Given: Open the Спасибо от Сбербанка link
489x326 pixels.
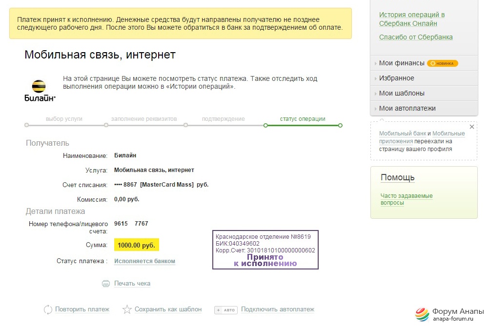Looking at the screenshot, I should click(x=416, y=37).
